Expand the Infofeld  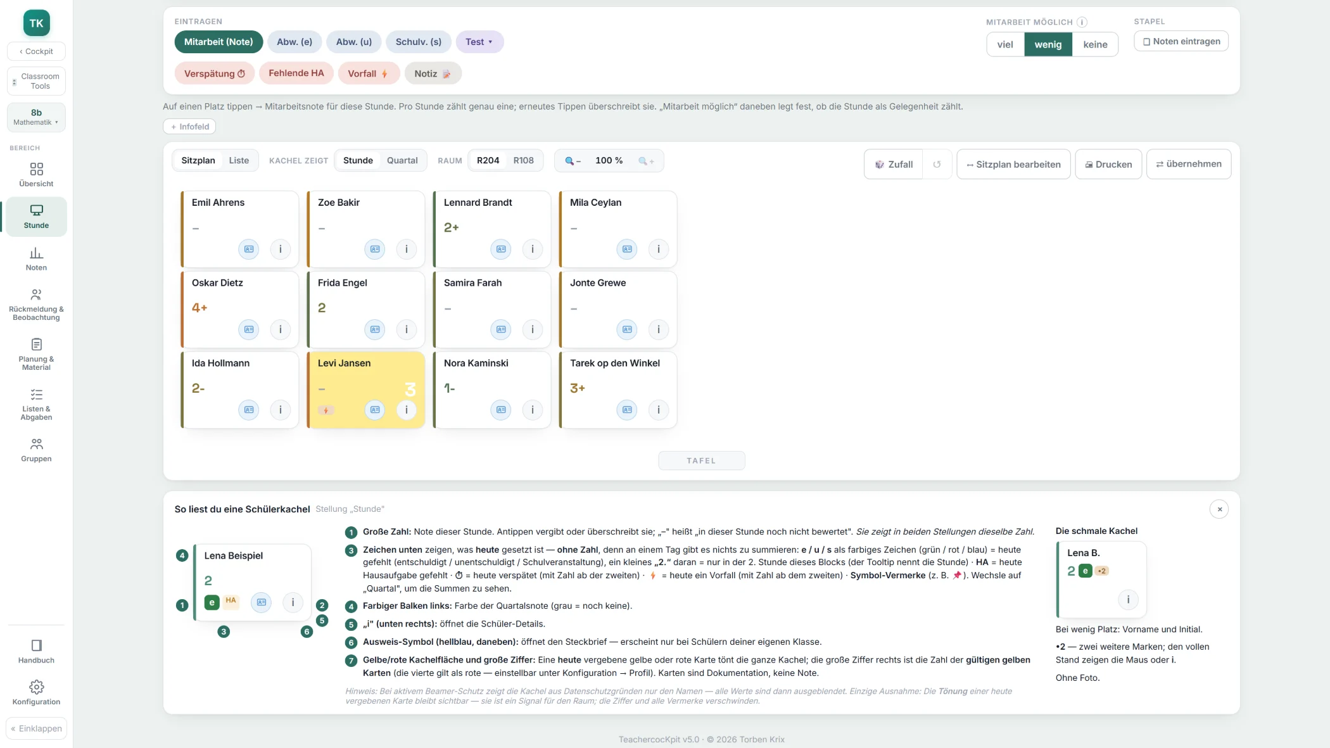pos(189,127)
